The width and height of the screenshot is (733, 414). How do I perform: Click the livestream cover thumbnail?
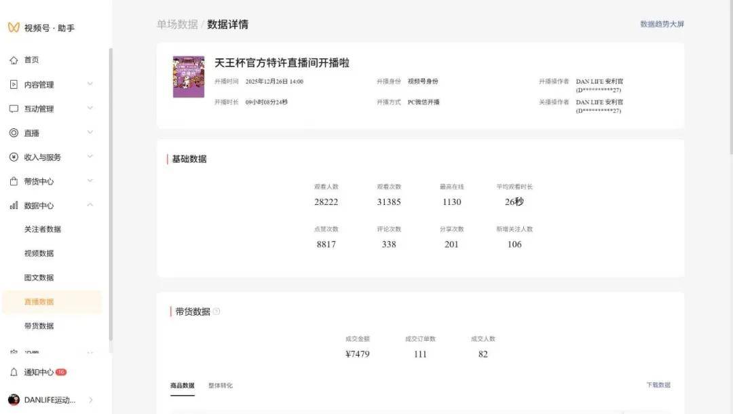coord(189,77)
